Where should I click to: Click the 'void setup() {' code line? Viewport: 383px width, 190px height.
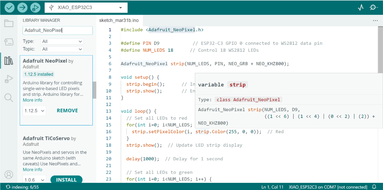pos(140,77)
